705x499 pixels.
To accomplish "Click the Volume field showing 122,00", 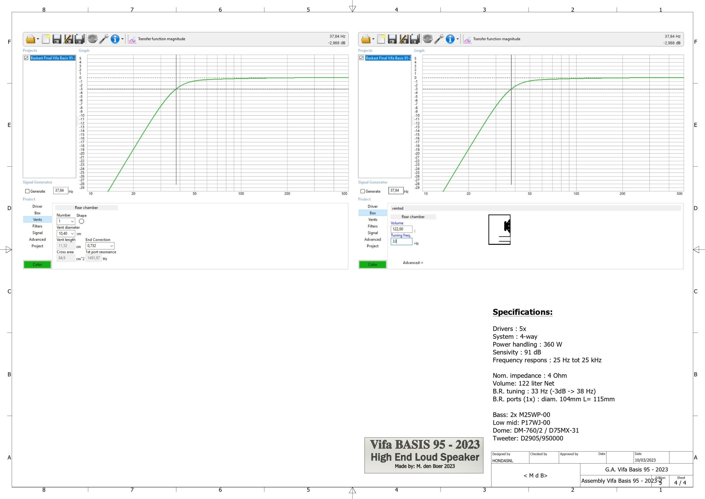I will [401, 229].
